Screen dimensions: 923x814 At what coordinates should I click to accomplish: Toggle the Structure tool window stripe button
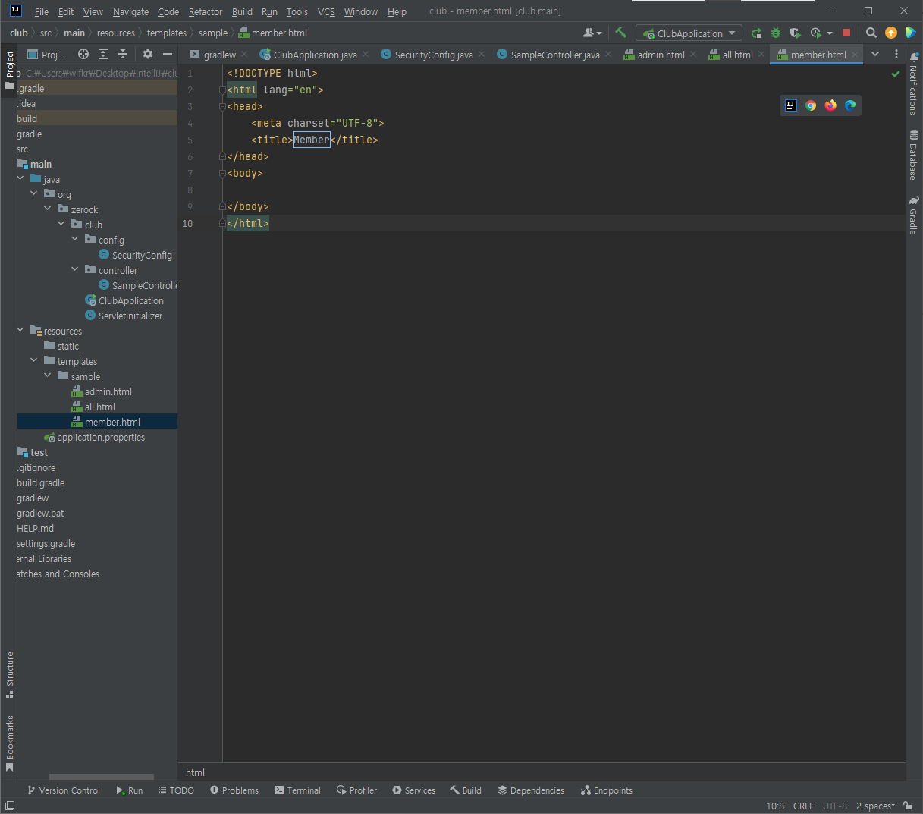[x=9, y=675]
